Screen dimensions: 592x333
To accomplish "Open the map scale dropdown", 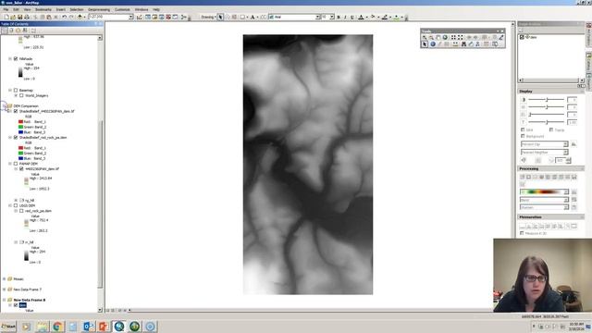I will pos(130,17).
